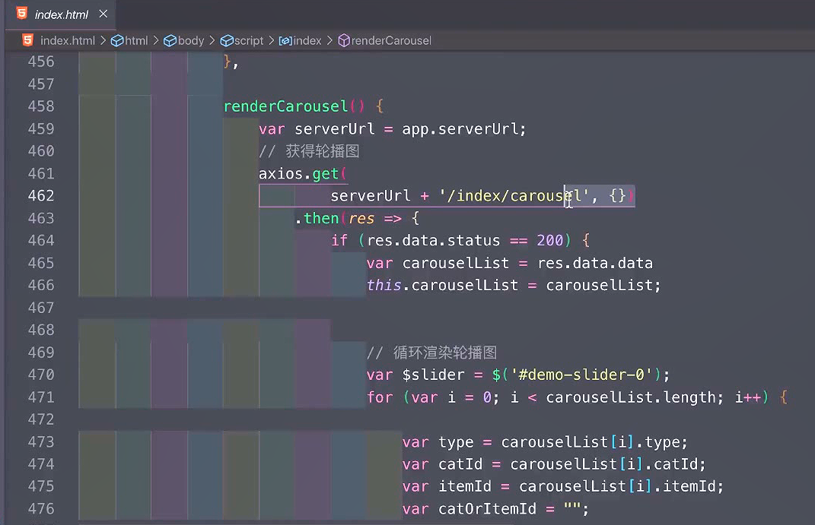Screen dimensions: 815x525
Task: Select the index.html editor tab
Action: [x=62, y=14]
